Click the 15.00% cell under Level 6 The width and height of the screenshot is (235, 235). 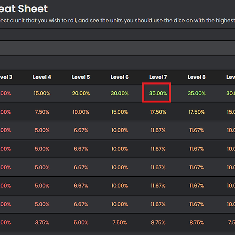click(119, 112)
